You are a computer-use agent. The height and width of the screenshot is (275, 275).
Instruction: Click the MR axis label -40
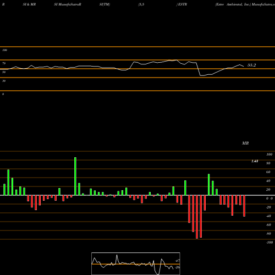click(268, 216)
